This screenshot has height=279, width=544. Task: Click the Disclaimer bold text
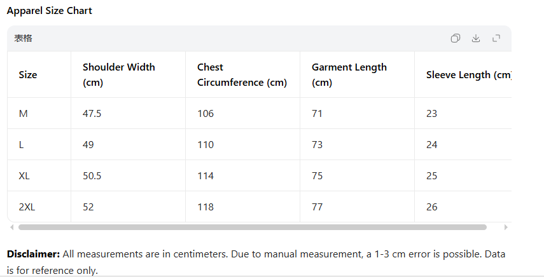coord(33,254)
